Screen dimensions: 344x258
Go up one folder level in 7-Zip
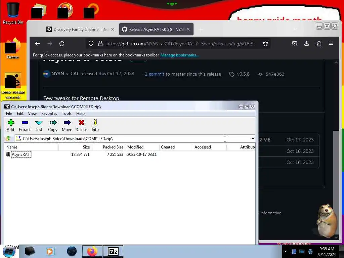tap(8, 138)
